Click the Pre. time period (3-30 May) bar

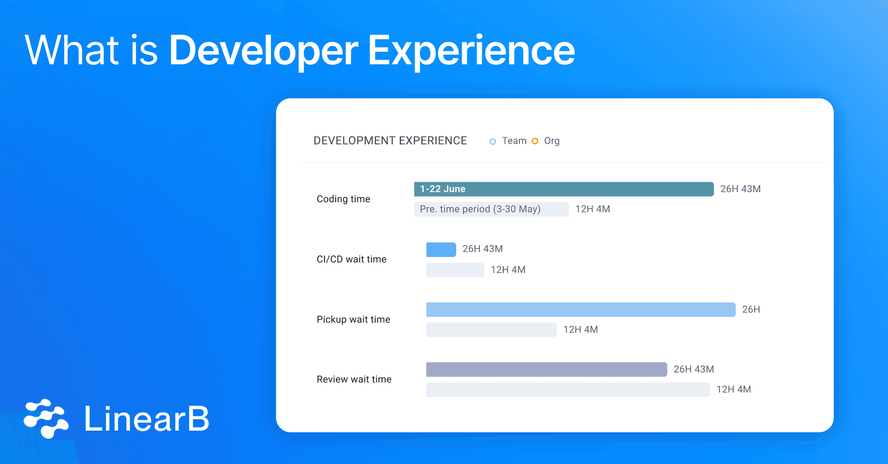pyautogui.click(x=491, y=209)
